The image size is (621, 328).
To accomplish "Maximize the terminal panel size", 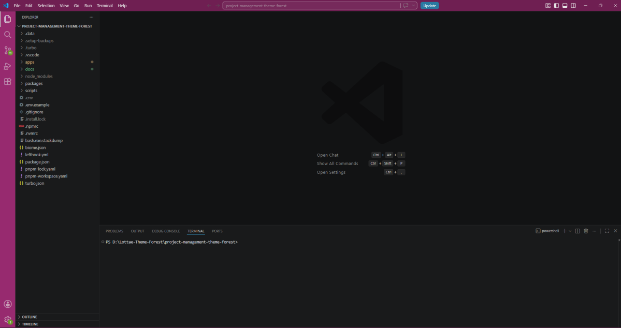I will [x=606, y=231].
